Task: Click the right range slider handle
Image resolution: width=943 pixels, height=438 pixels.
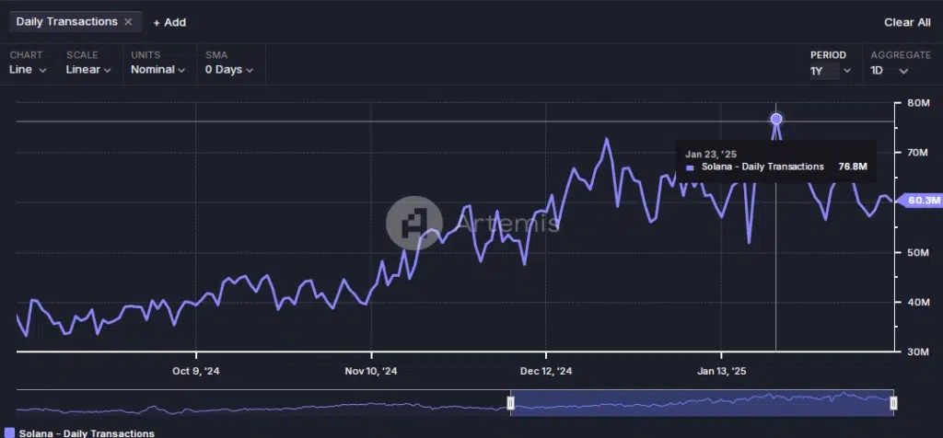Action: 893,402
